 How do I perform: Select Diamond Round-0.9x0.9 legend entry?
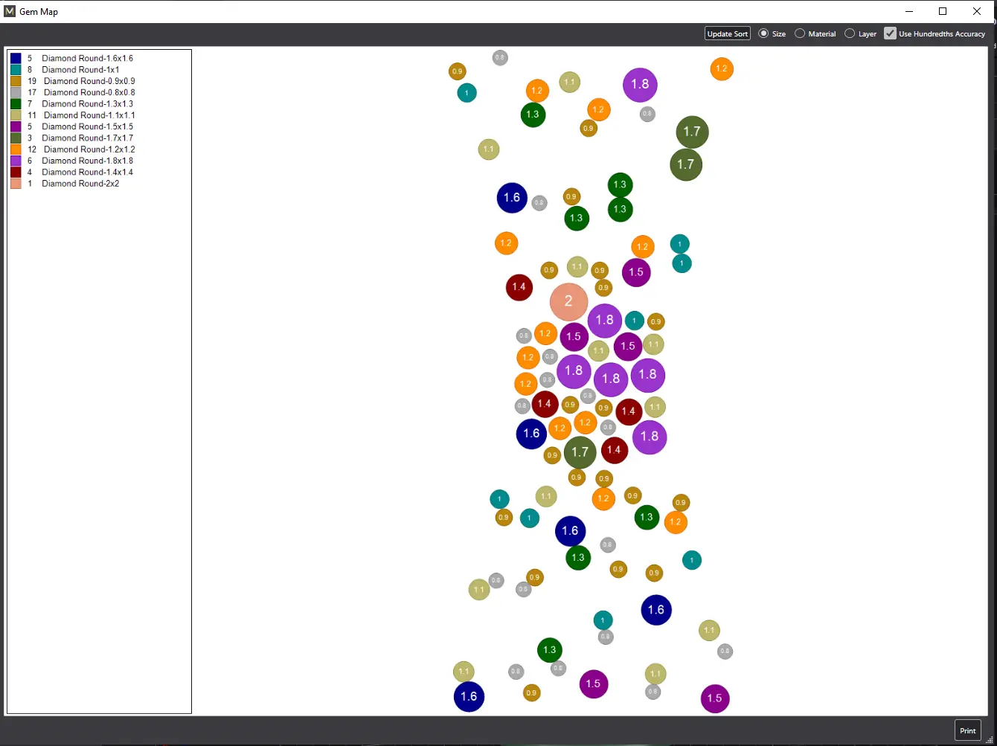[89, 81]
